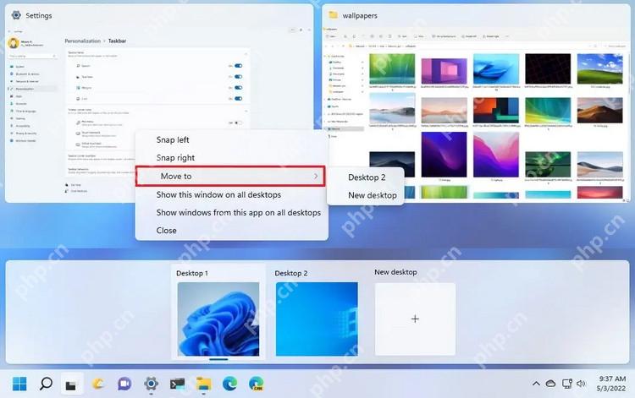Viewport: 635px width, 398px height.
Task: Show hidden icons in system tray
Action: (536, 384)
